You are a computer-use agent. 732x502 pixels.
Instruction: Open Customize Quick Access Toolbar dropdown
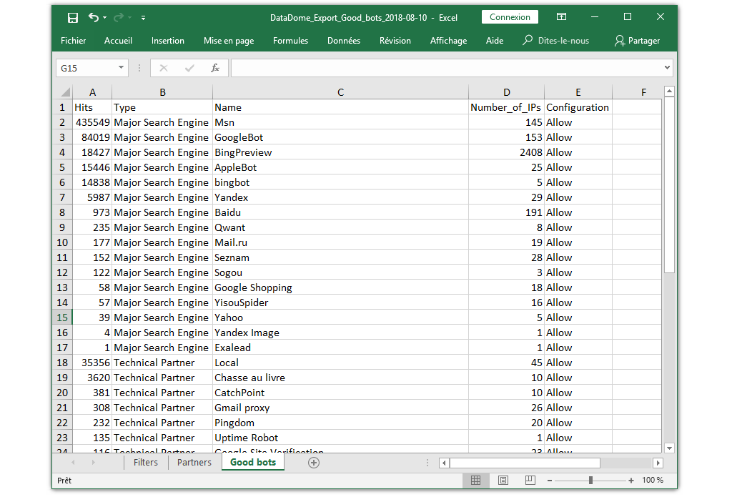tap(144, 17)
